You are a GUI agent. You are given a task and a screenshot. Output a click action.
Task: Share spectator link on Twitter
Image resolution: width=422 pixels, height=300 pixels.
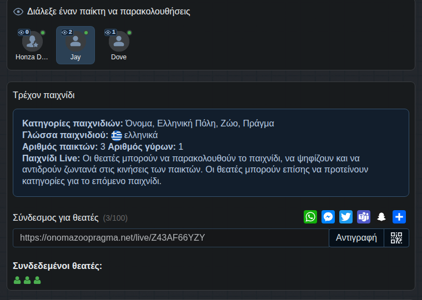tap(346, 217)
